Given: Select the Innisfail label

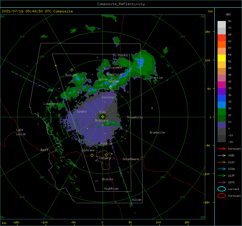Looking at the screenshot, I should 109,97.
